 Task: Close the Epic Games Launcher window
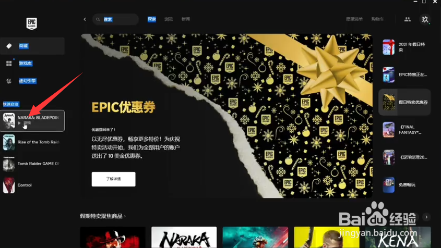pyautogui.click(x=435, y=2)
